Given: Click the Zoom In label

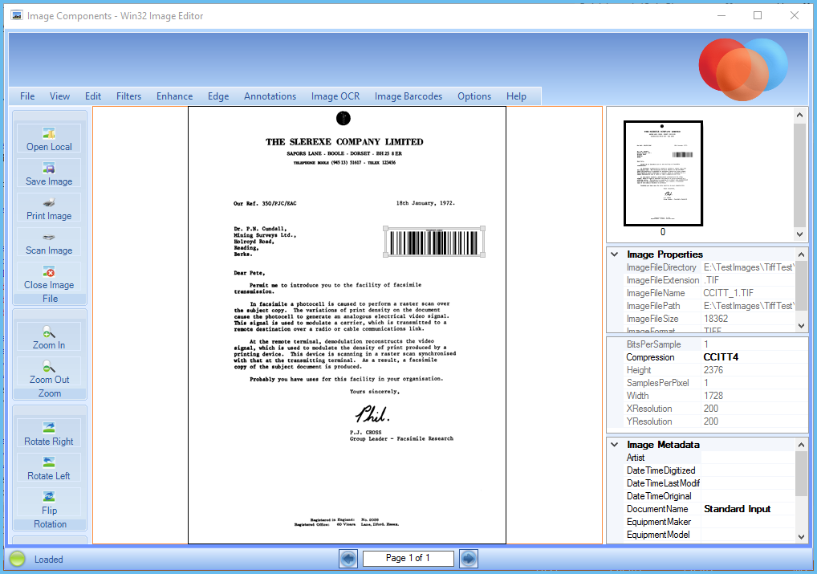Looking at the screenshot, I should point(49,345).
